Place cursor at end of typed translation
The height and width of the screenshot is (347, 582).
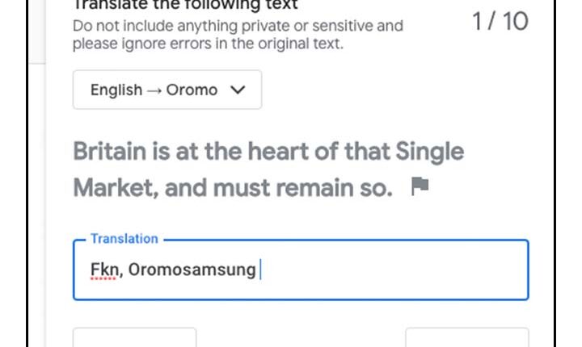pos(260,270)
